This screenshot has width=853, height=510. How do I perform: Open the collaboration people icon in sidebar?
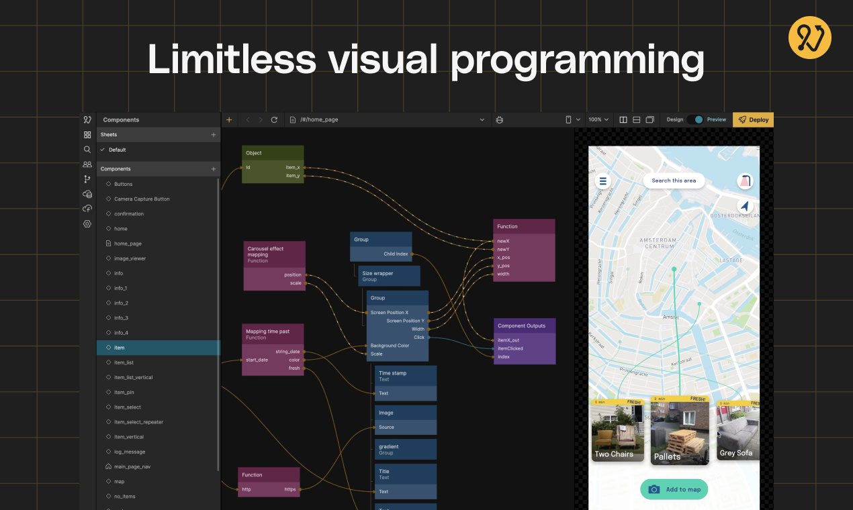[87, 164]
